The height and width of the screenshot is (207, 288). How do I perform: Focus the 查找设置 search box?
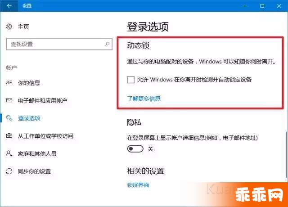59,44
